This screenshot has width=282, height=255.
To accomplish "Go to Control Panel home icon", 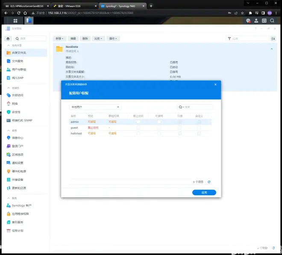I will pyautogui.click(x=8, y=38).
